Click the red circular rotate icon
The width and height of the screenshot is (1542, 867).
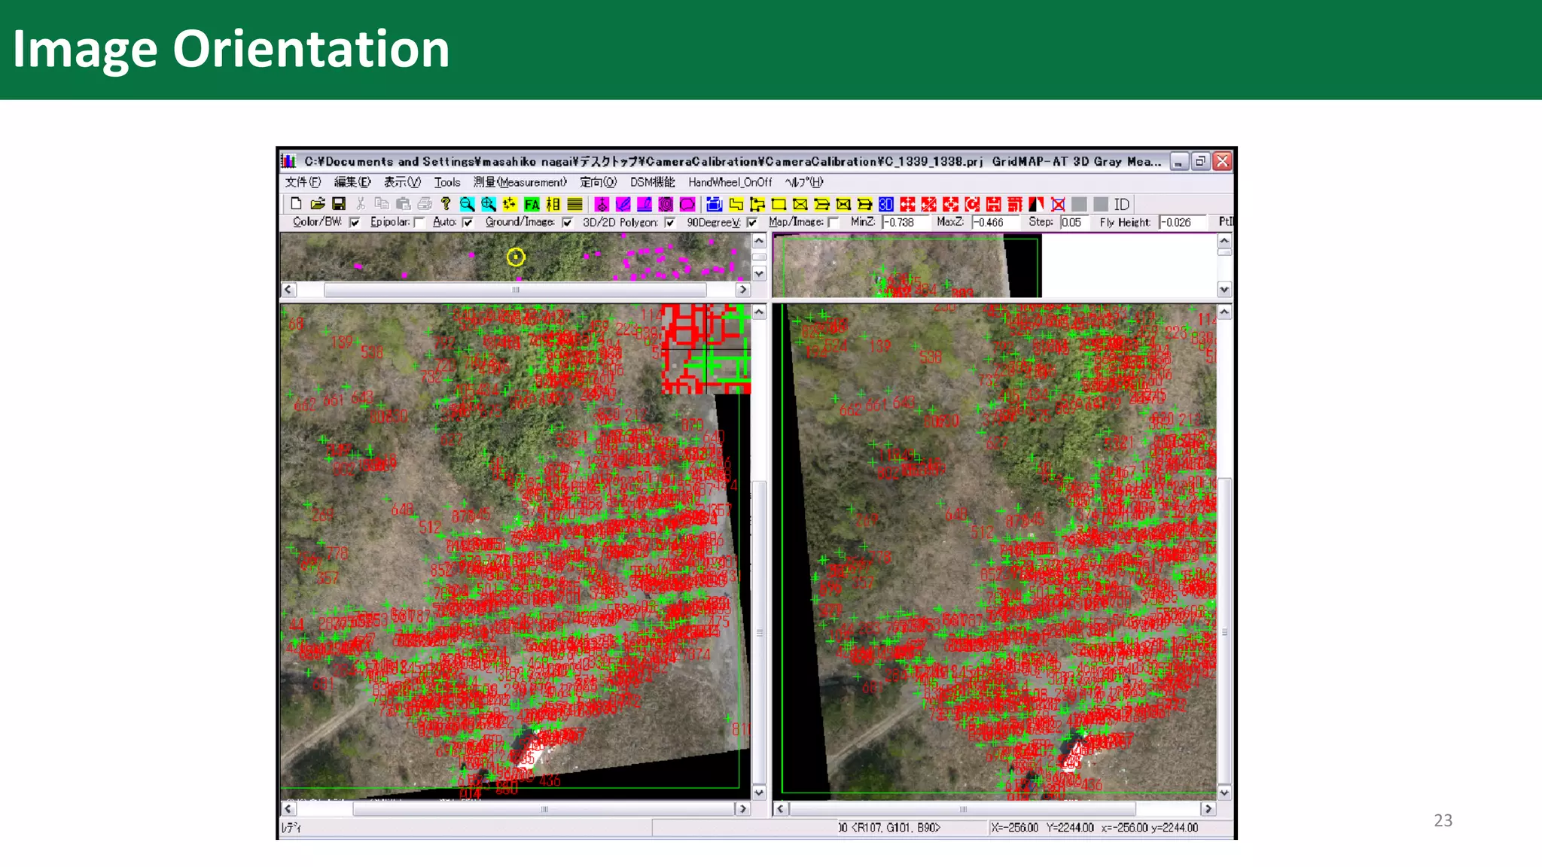coord(972,204)
